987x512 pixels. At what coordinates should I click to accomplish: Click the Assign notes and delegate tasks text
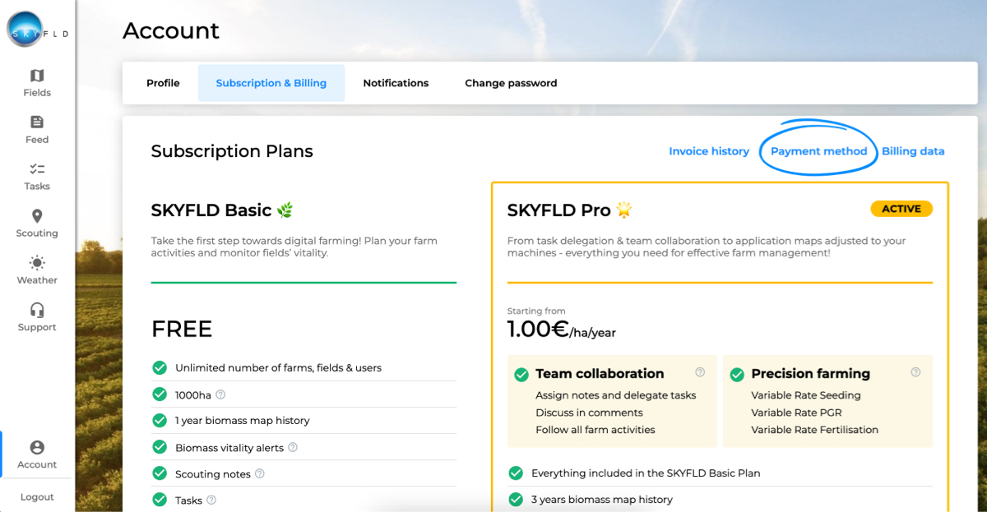click(x=615, y=395)
